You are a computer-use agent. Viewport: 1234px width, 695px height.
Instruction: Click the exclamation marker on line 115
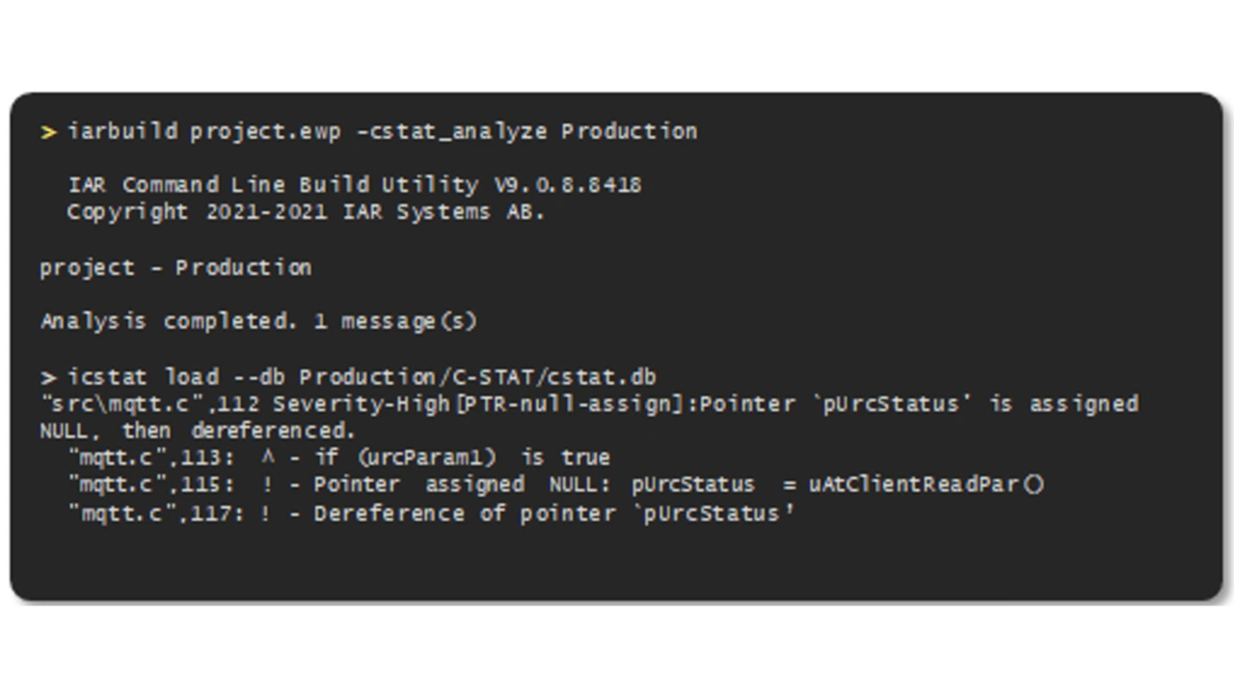coord(266,485)
